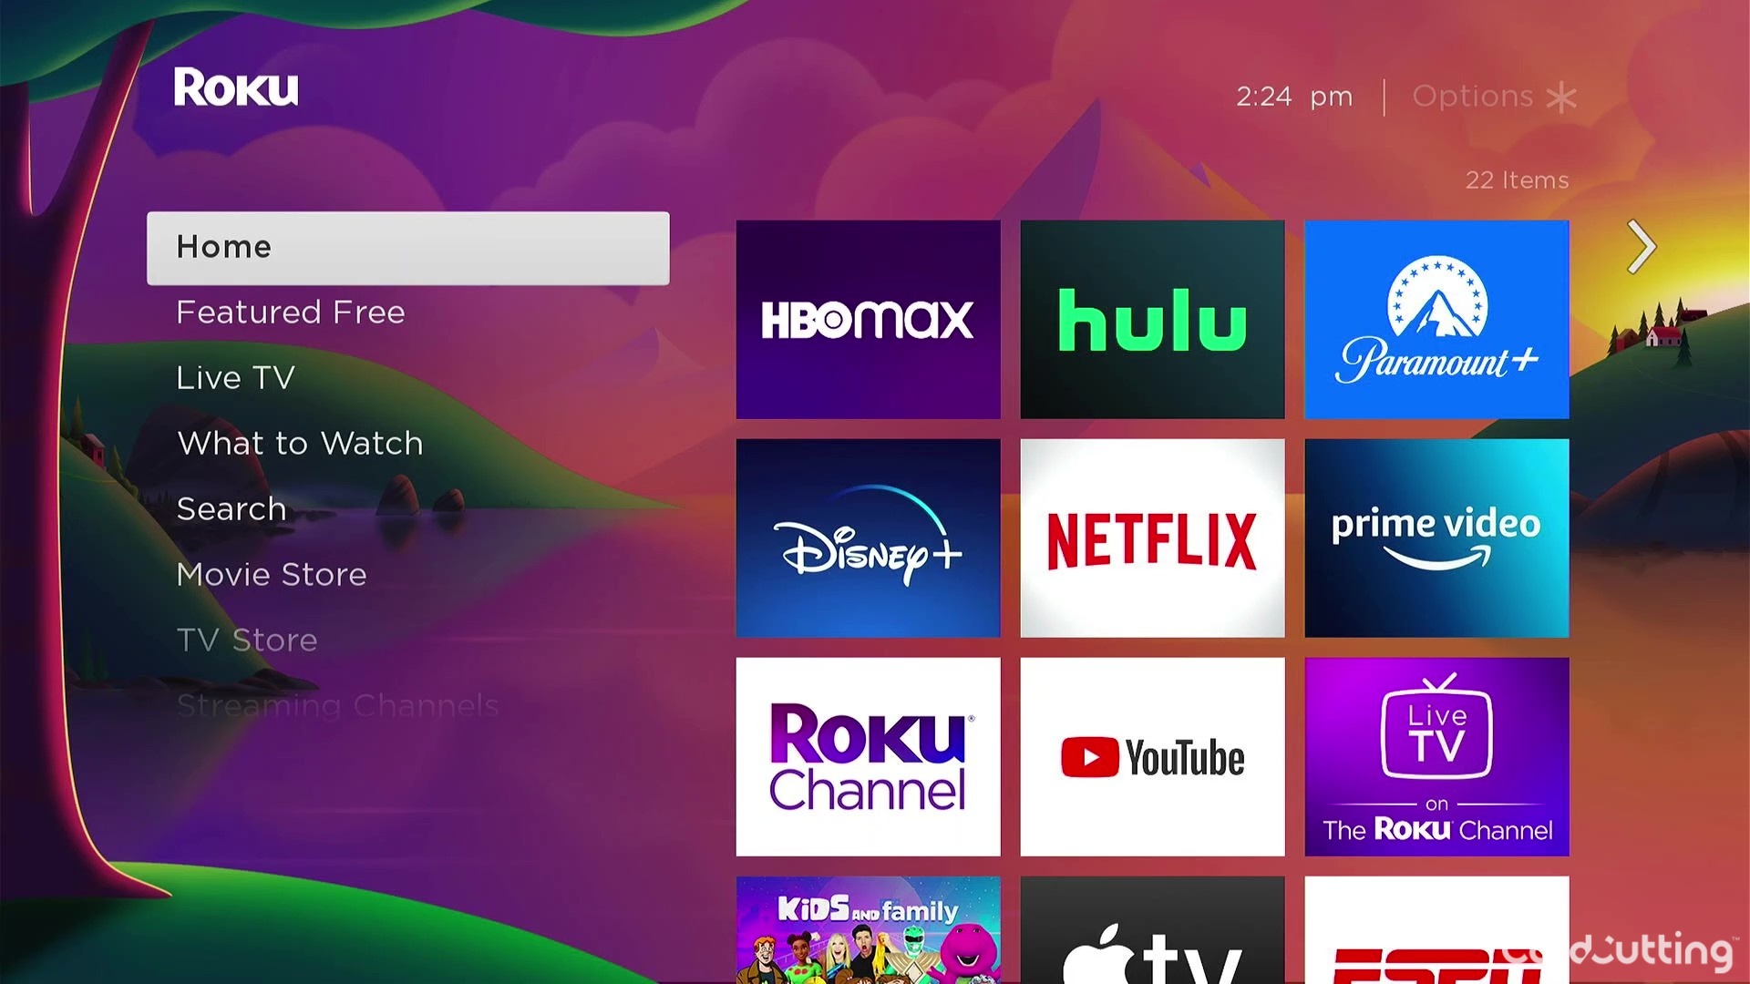This screenshot has height=984, width=1750.
Task: Open Netflix streaming app
Action: click(1151, 537)
